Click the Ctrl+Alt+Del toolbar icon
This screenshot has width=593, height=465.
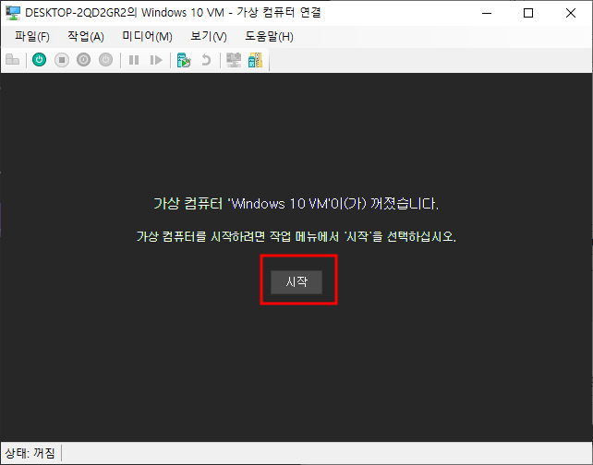(13, 60)
